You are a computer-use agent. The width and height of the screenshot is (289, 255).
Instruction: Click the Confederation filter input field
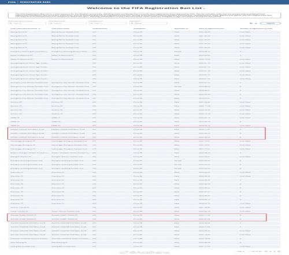coord(108,23)
